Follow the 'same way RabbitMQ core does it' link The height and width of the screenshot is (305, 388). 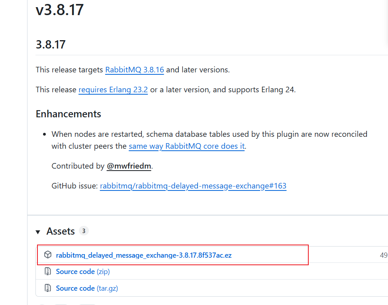(186, 146)
